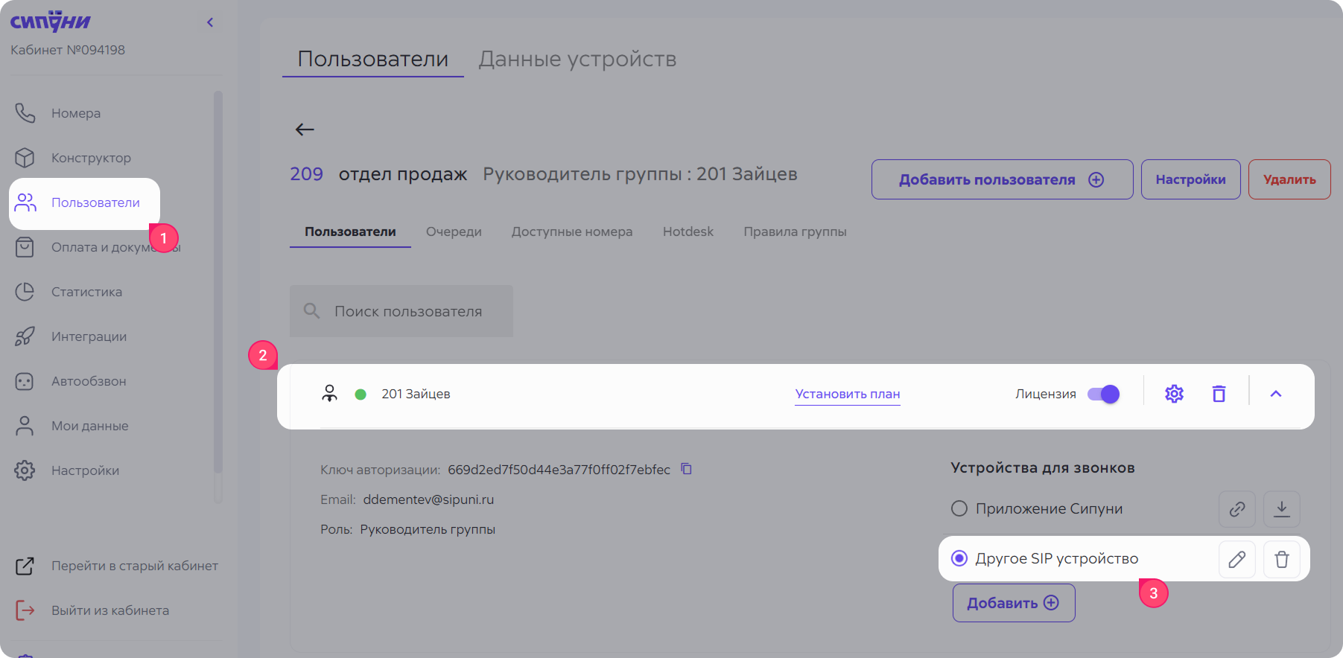Screen dimensions: 1343x658
Task: Click Добавить пользователя button
Action: (1001, 179)
